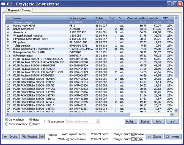Image resolution: width=184 pixels, height=145 pixels.
Task: Click catalog number EVR55217
Action: point(75,55)
